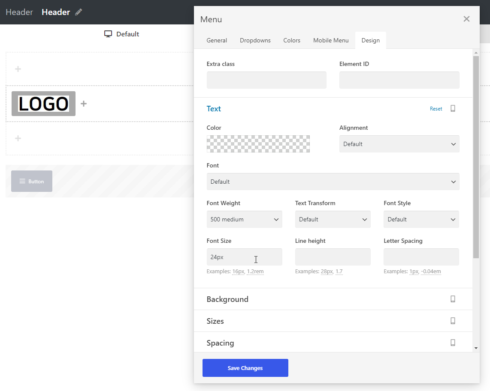Add element with plus in top row
Viewport: 490px width, 391px height.
tap(18, 69)
